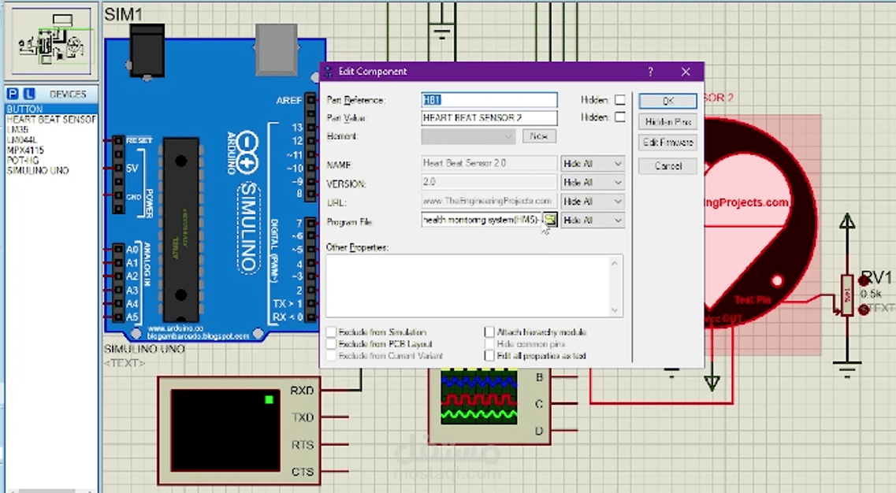Select LM35 in devices list
This screenshot has height=493, width=896.
point(17,130)
